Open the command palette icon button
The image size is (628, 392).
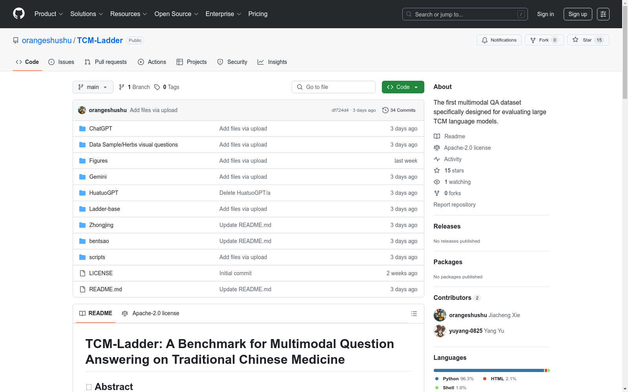[603, 14]
